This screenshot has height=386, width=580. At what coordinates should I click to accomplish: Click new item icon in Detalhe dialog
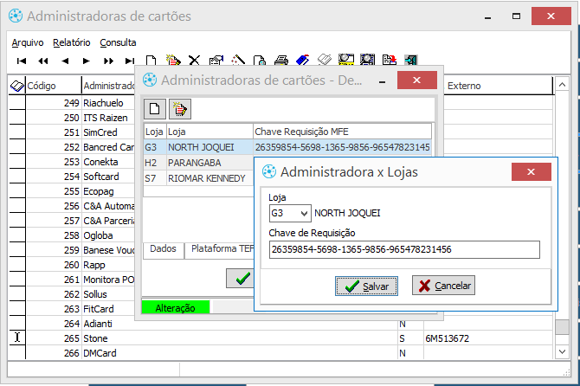155,109
